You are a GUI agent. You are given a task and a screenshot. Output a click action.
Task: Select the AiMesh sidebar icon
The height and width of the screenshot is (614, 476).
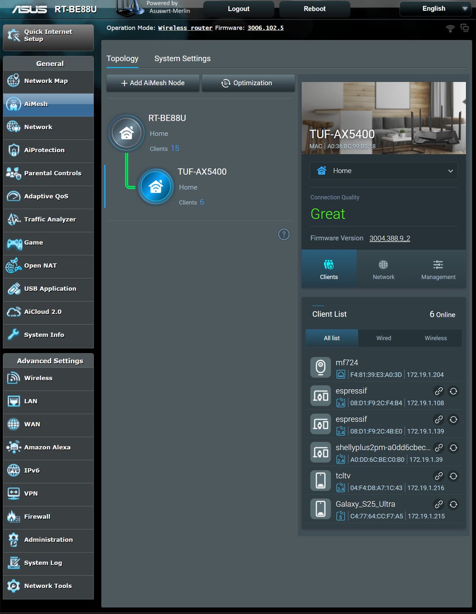pos(13,104)
